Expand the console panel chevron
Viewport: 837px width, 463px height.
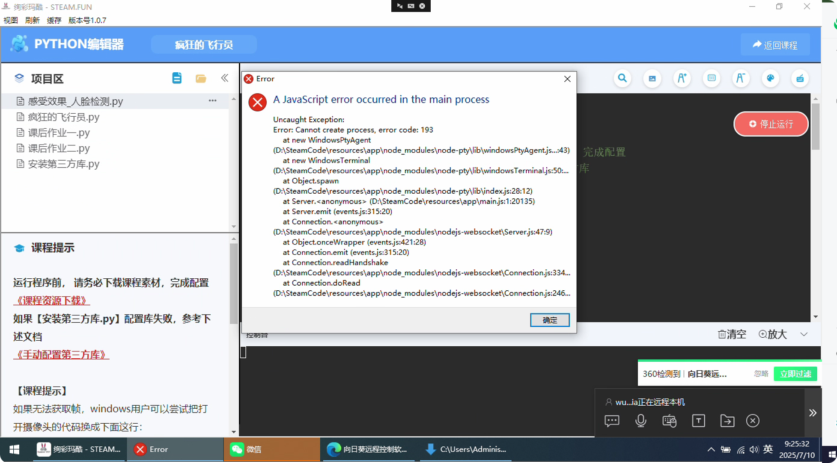tap(804, 334)
